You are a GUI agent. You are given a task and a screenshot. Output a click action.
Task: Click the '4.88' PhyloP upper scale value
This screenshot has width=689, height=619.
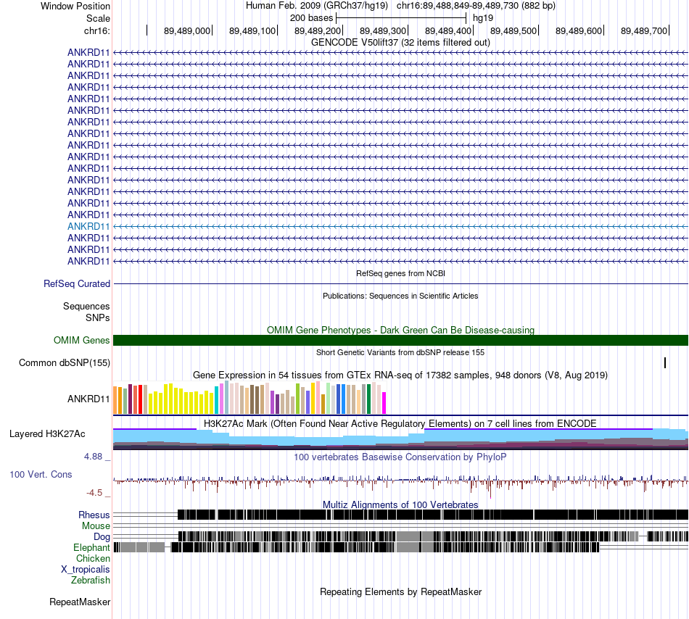[93, 457]
